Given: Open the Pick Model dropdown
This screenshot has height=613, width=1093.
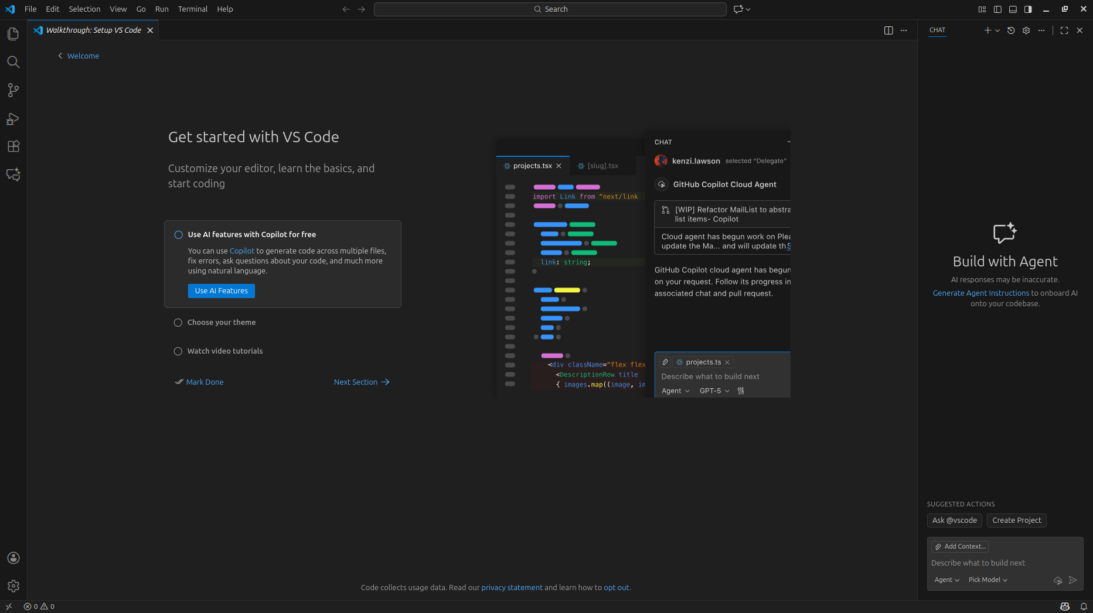Looking at the screenshot, I should pyautogui.click(x=988, y=580).
